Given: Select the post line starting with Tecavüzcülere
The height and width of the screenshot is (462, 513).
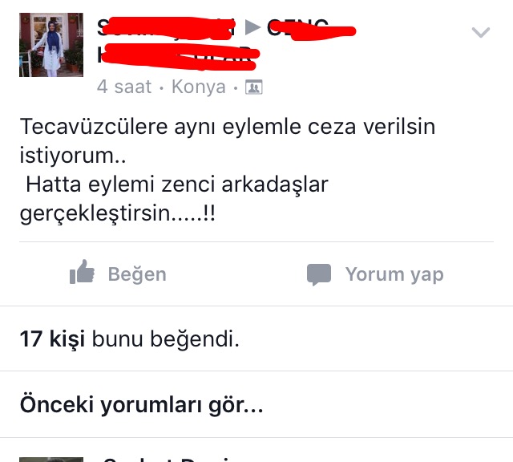Looking at the screenshot, I should 228,127.
